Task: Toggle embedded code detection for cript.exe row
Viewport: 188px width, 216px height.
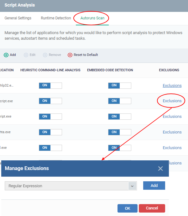Action: pyautogui.click(x=119, y=101)
